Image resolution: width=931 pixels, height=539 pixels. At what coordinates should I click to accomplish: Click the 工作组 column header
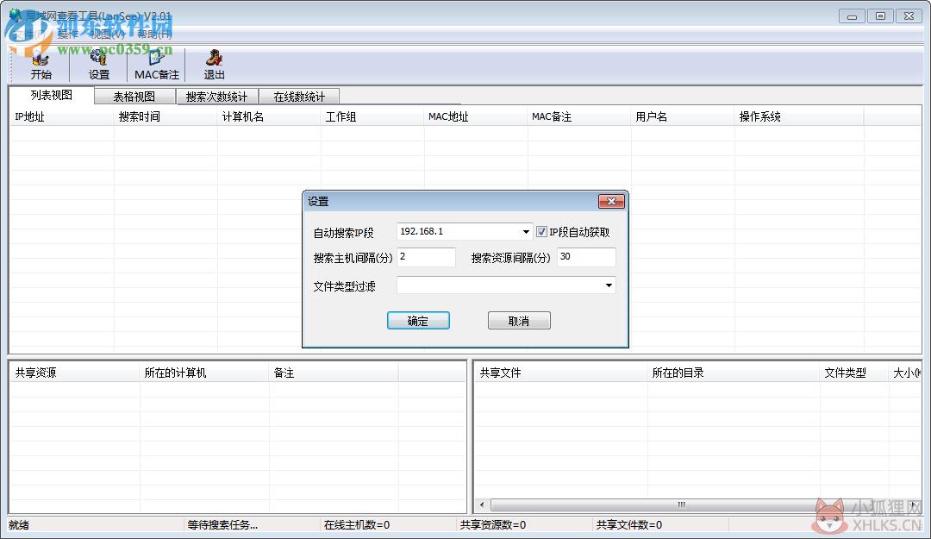[x=372, y=117]
